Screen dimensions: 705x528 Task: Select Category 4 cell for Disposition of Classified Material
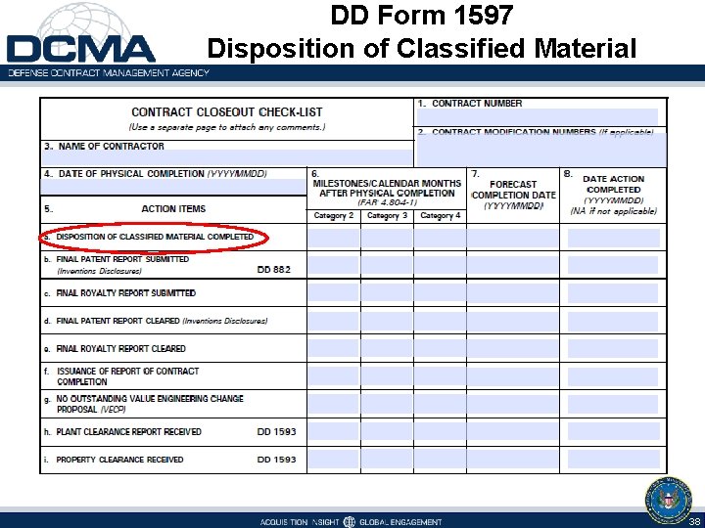click(441, 238)
